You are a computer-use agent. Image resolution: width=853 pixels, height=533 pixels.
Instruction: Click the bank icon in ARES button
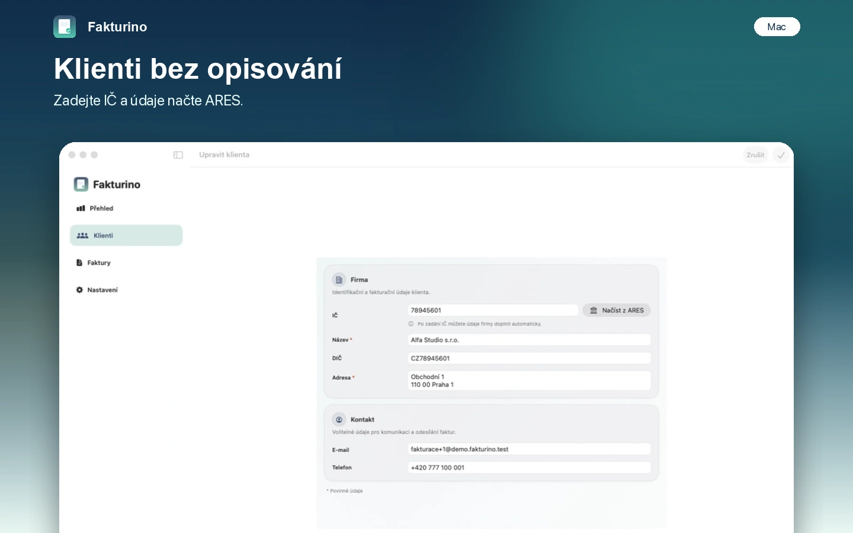(x=594, y=310)
